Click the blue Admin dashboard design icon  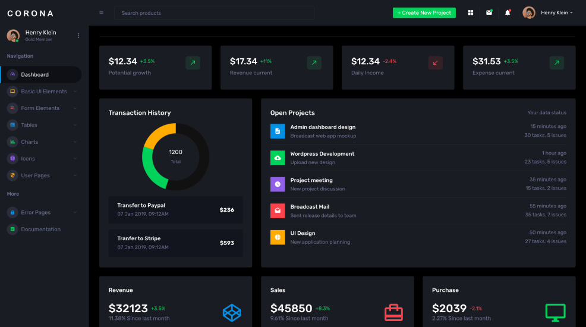(x=278, y=131)
